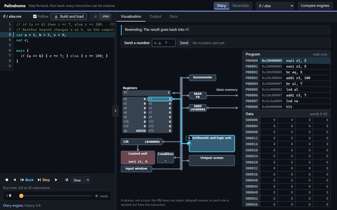Click the run-time timeline track
The height and width of the screenshot is (210, 337).
coord(56,196)
